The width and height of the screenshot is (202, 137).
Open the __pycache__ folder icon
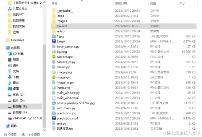click(x=54, y=11)
